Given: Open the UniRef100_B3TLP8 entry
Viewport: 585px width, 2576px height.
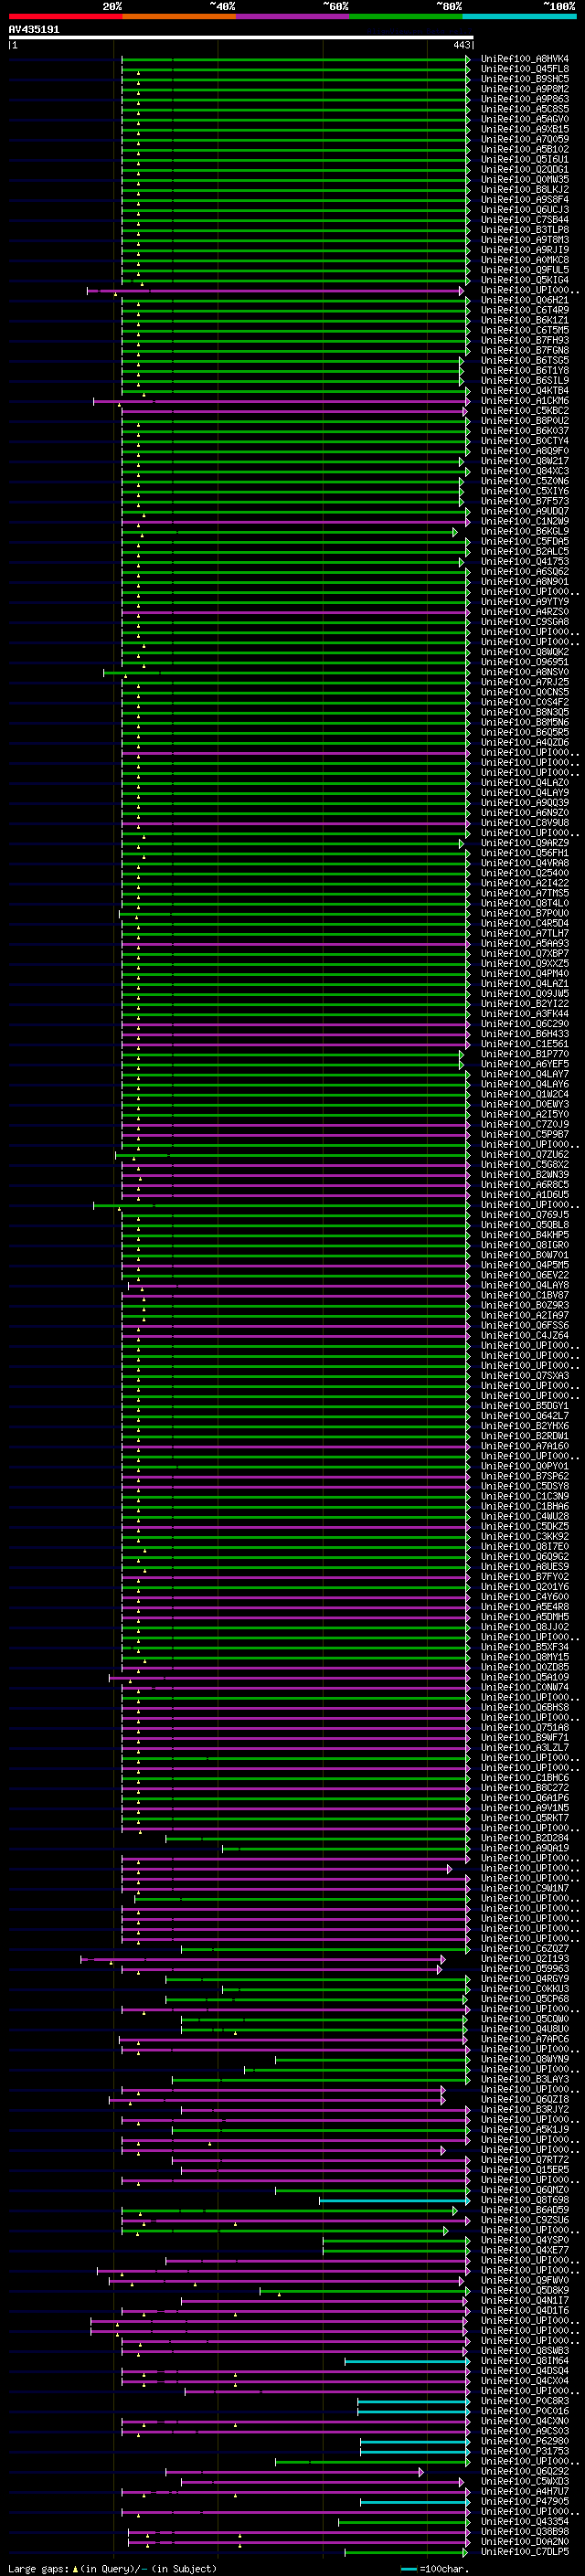Looking at the screenshot, I should pyautogui.click(x=525, y=230).
